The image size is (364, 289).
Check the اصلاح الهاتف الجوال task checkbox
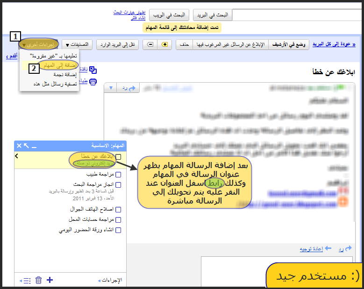click(x=118, y=210)
